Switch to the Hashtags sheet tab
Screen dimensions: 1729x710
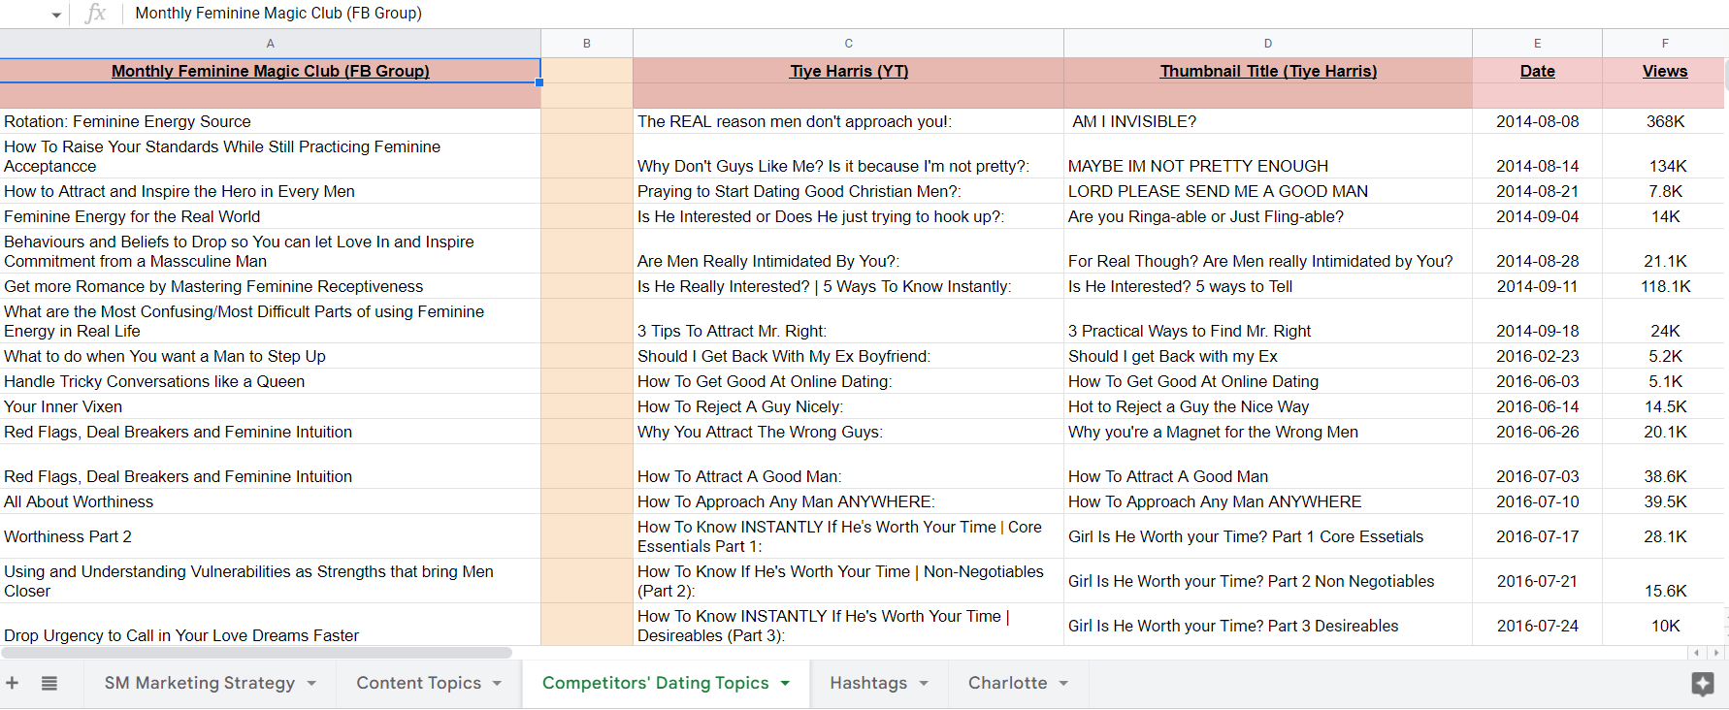(867, 683)
